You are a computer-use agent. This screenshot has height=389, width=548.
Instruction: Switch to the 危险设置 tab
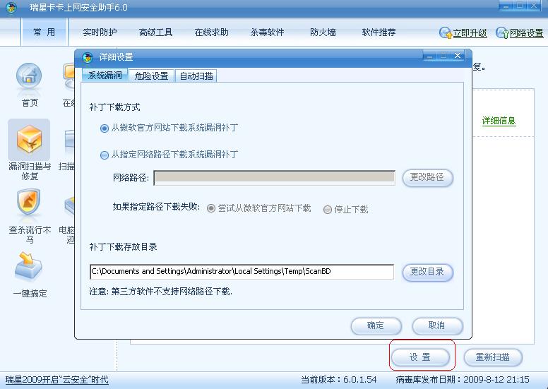pos(151,76)
